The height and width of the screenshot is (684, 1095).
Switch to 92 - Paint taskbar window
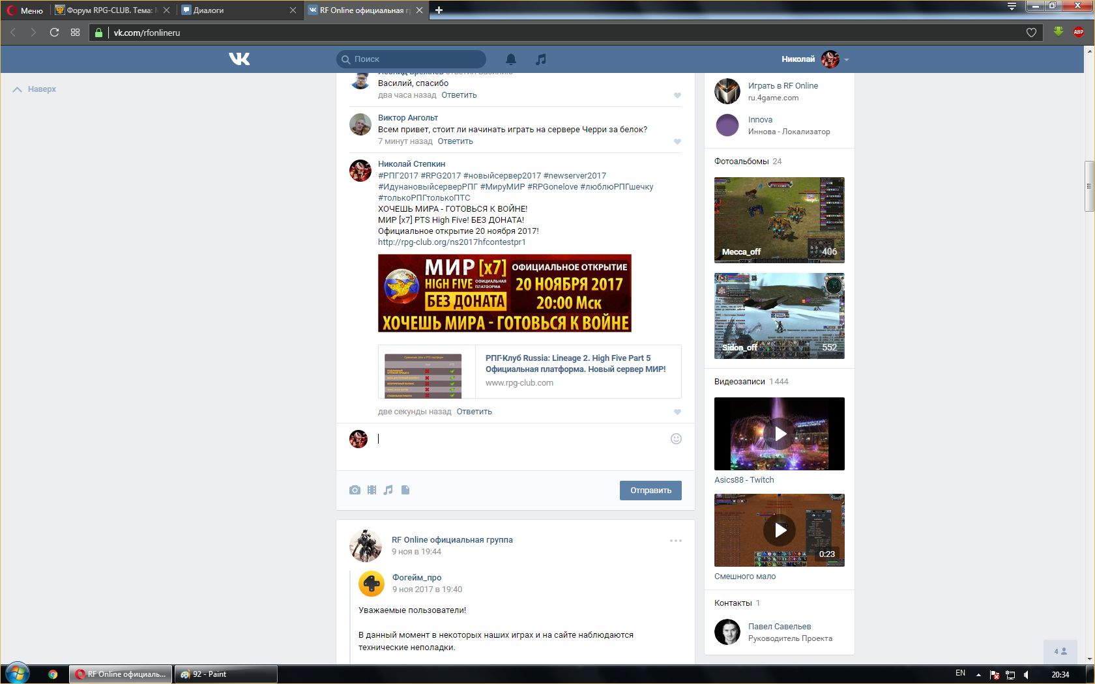(x=226, y=674)
